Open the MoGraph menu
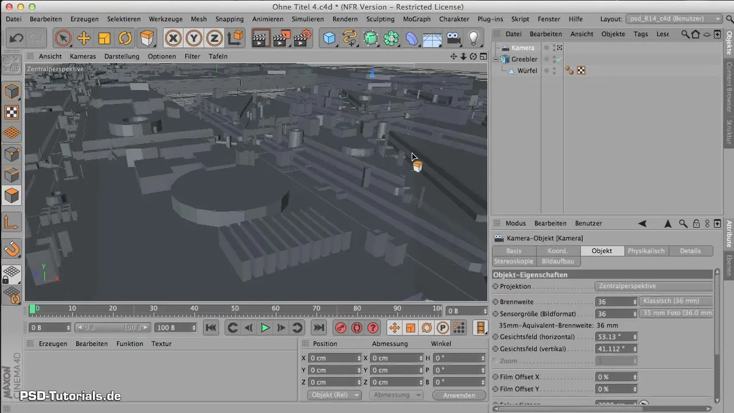The width and height of the screenshot is (734, 413). pos(416,19)
